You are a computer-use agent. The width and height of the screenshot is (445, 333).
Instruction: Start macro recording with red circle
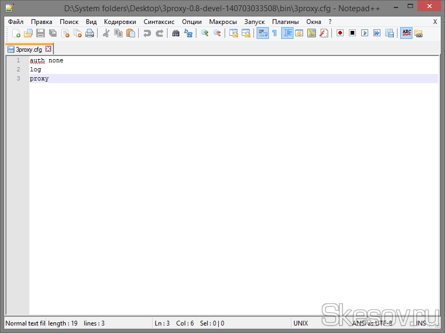(340, 33)
